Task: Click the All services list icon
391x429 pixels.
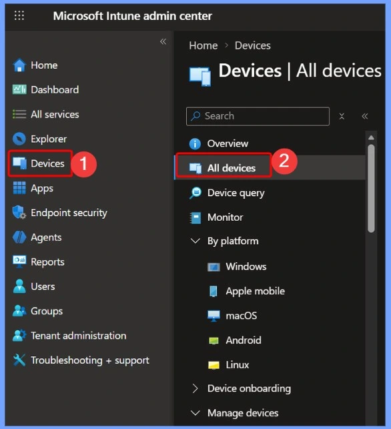Action: [19, 114]
